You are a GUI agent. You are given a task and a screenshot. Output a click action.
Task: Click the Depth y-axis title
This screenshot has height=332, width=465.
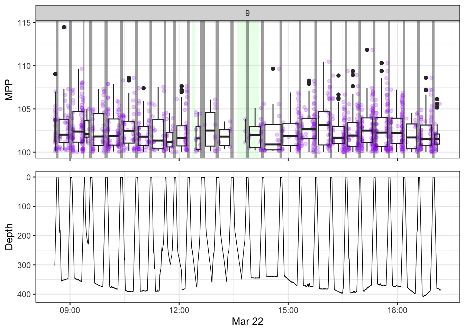point(9,237)
